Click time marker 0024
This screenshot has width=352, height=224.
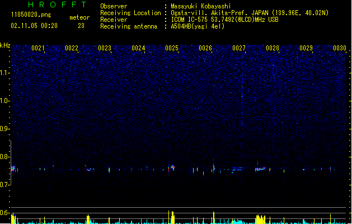(x=138, y=48)
